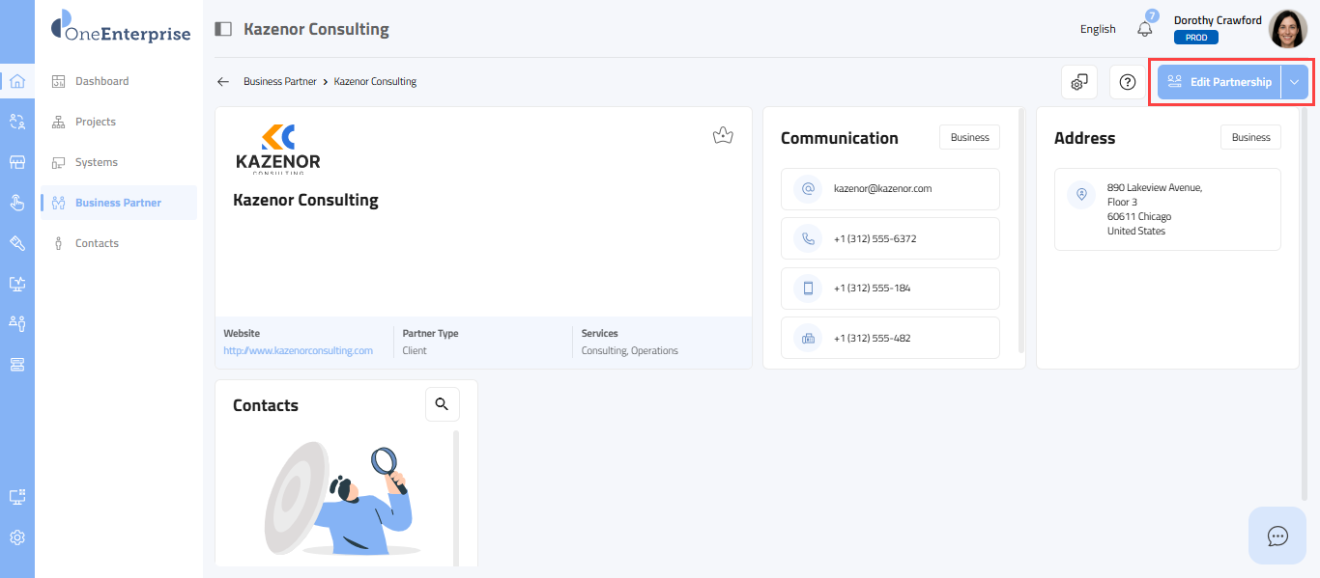
Task: Open the Address Business type selector
Action: pos(1250,137)
